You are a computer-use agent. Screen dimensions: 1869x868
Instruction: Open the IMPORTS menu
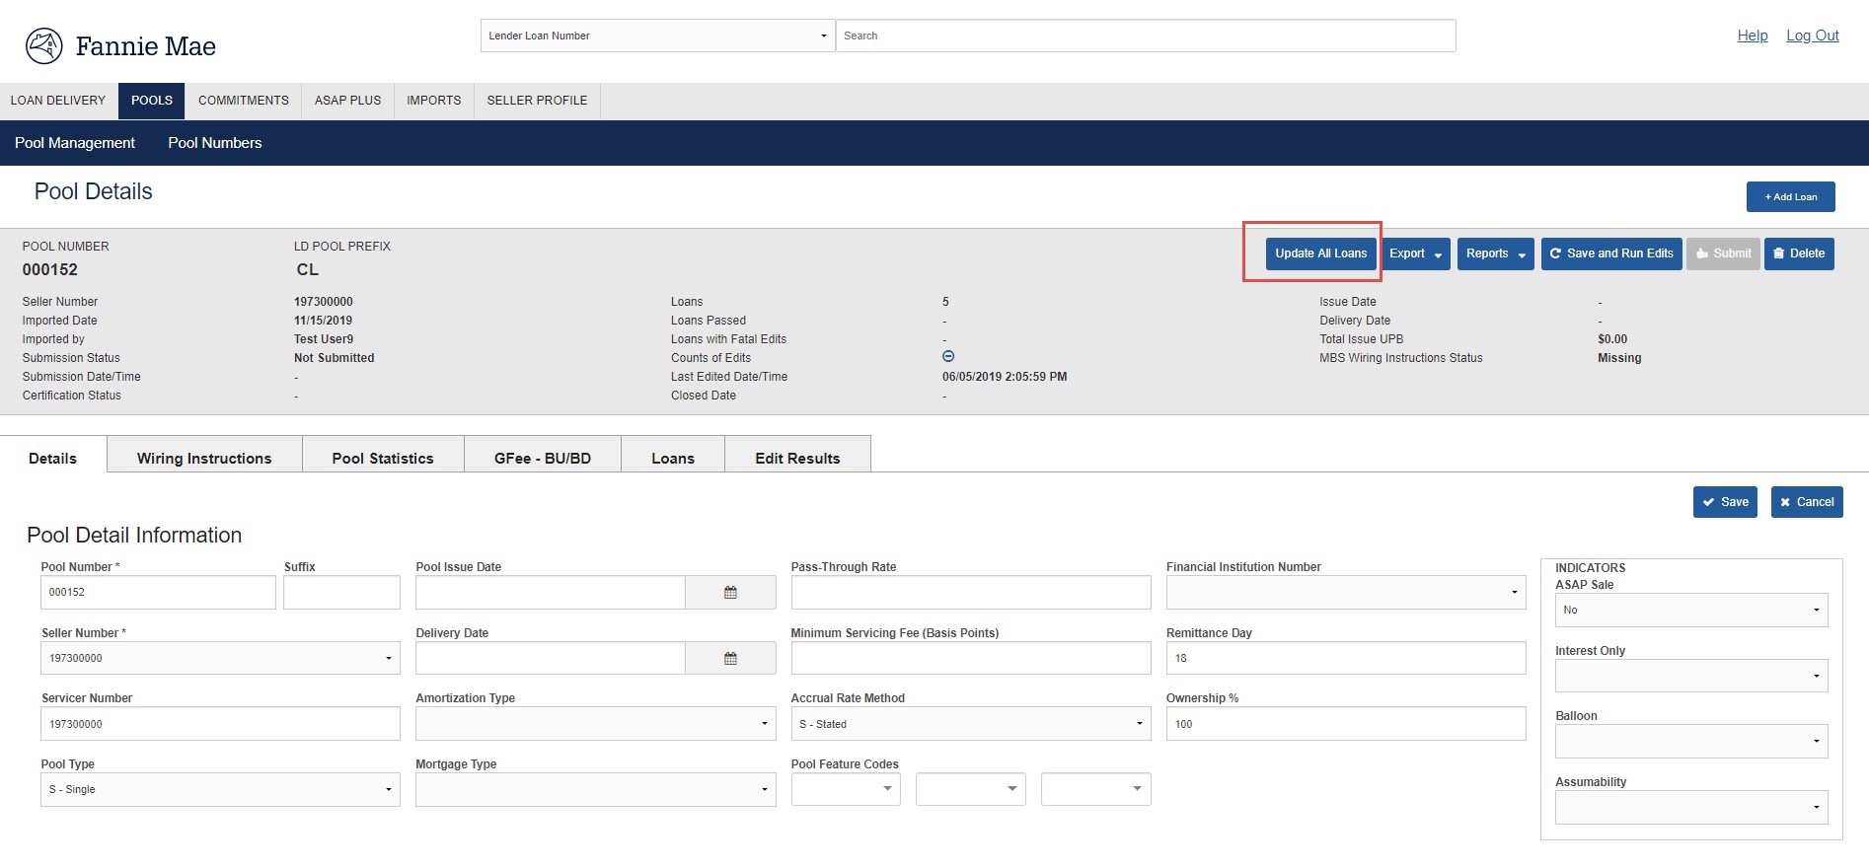tap(434, 101)
